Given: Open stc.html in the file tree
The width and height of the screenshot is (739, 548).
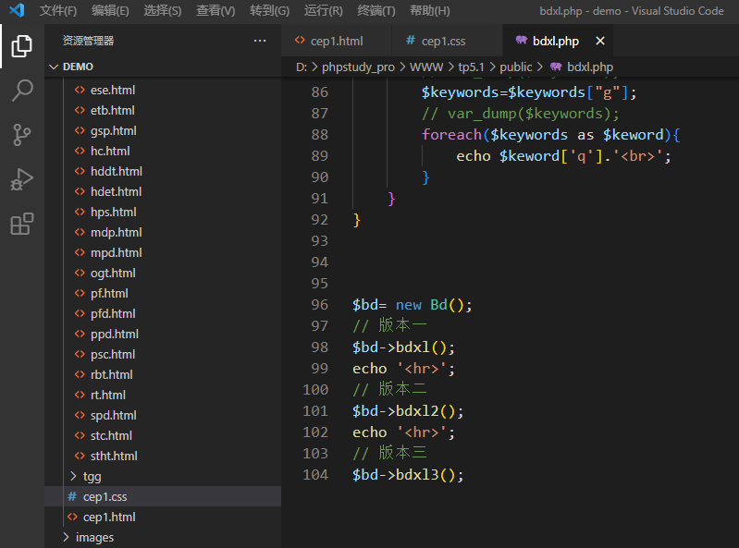Looking at the screenshot, I should [163, 435].
